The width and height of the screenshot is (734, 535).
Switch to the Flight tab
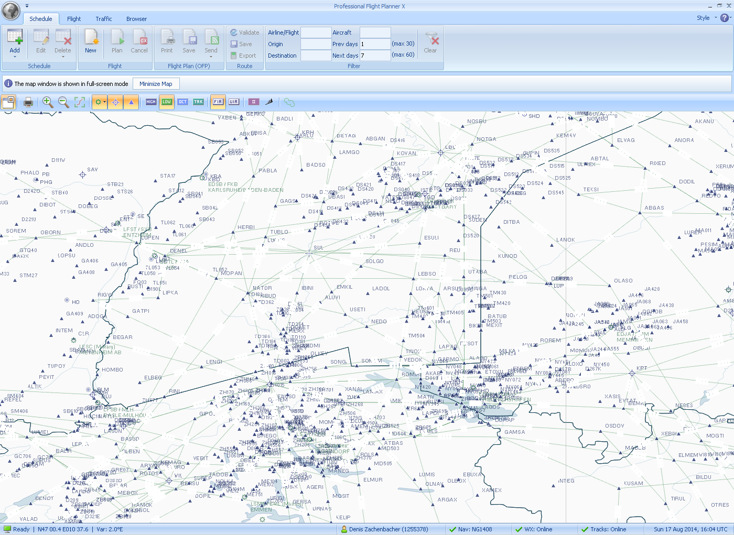point(74,19)
